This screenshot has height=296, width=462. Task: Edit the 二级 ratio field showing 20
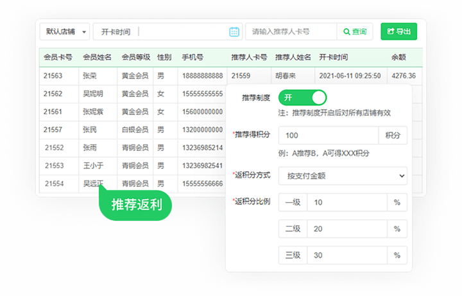[347, 229]
